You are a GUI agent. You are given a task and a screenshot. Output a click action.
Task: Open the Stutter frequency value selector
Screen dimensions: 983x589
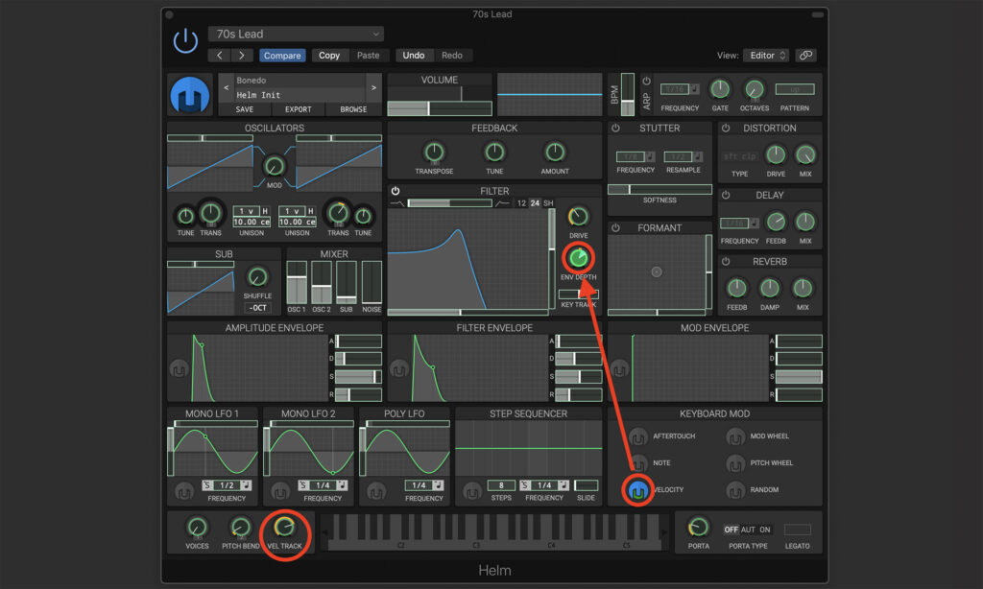(631, 156)
